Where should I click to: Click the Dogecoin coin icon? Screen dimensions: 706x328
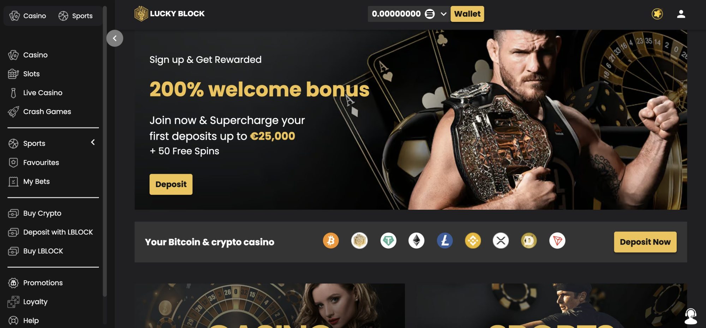tap(529, 241)
